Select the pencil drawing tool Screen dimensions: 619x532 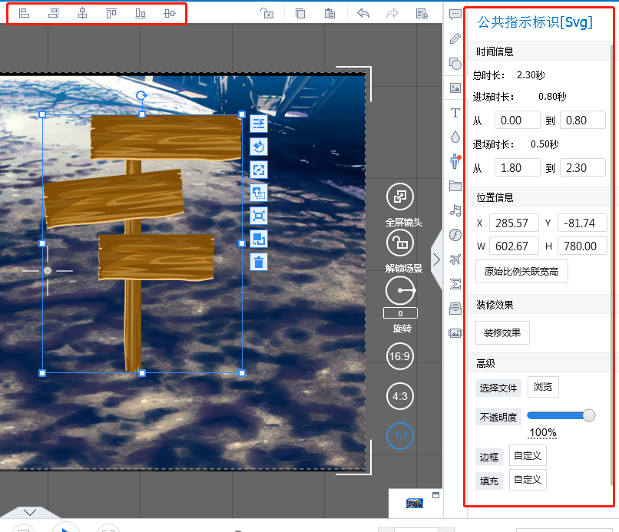click(x=455, y=38)
